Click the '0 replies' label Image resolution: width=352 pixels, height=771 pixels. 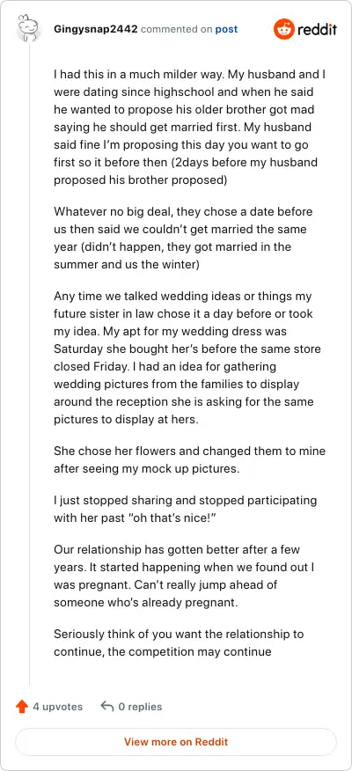pyautogui.click(x=140, y=707)
